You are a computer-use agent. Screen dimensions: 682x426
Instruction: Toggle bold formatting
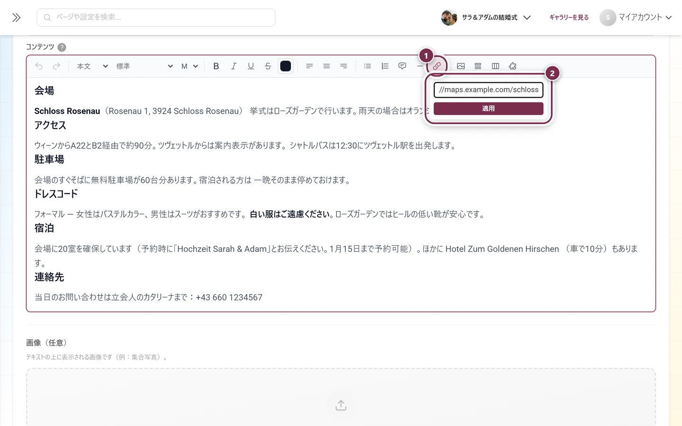216,66
